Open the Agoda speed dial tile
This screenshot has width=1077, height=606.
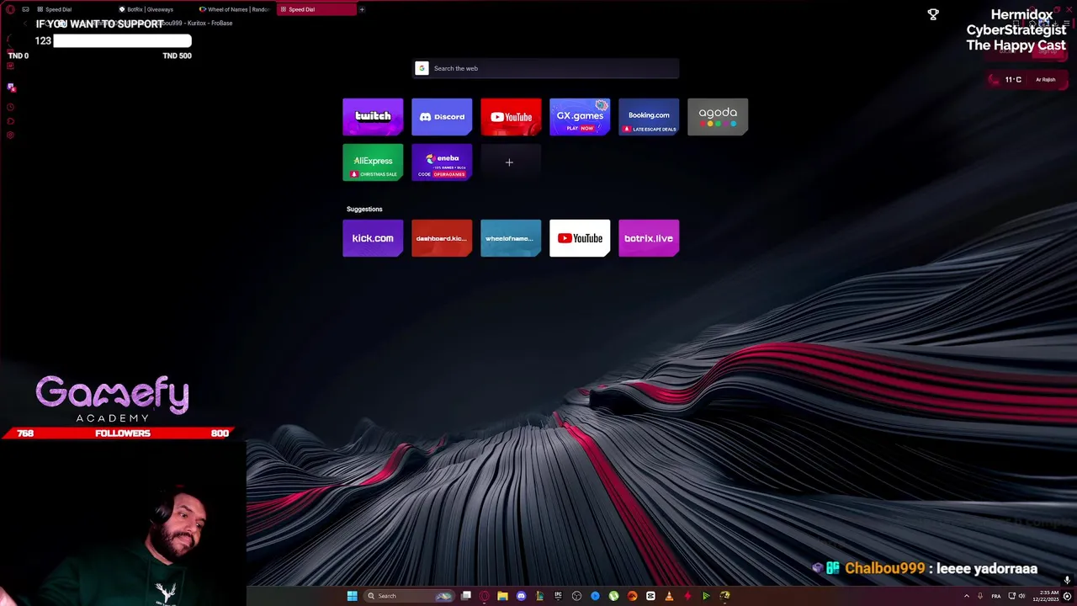[x=718, y=117]
